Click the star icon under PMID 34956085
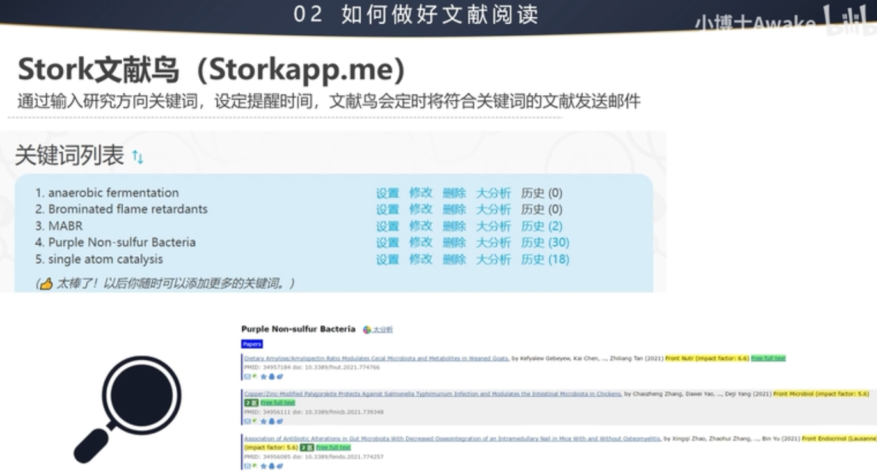The height and width of the screenshot is (476, 877). coord(264,466)
